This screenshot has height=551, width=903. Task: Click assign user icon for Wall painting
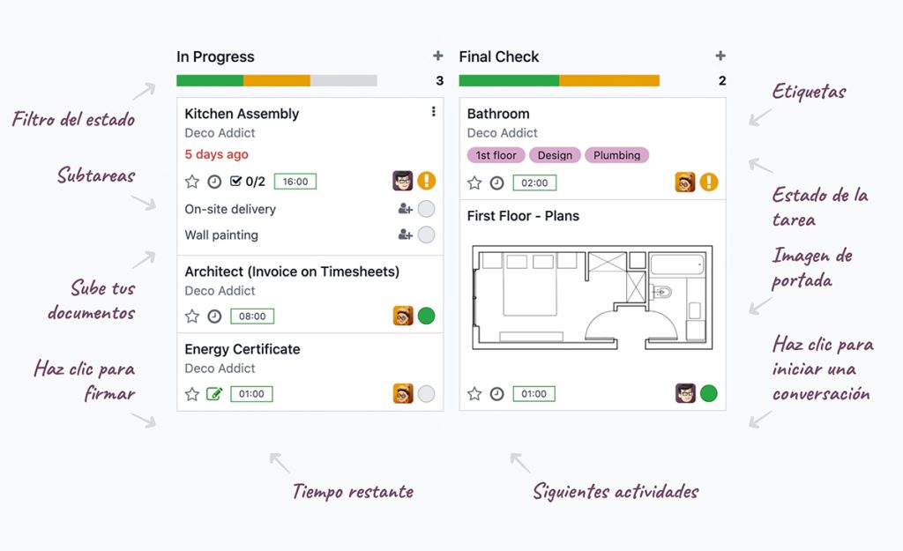coord(406,235)
